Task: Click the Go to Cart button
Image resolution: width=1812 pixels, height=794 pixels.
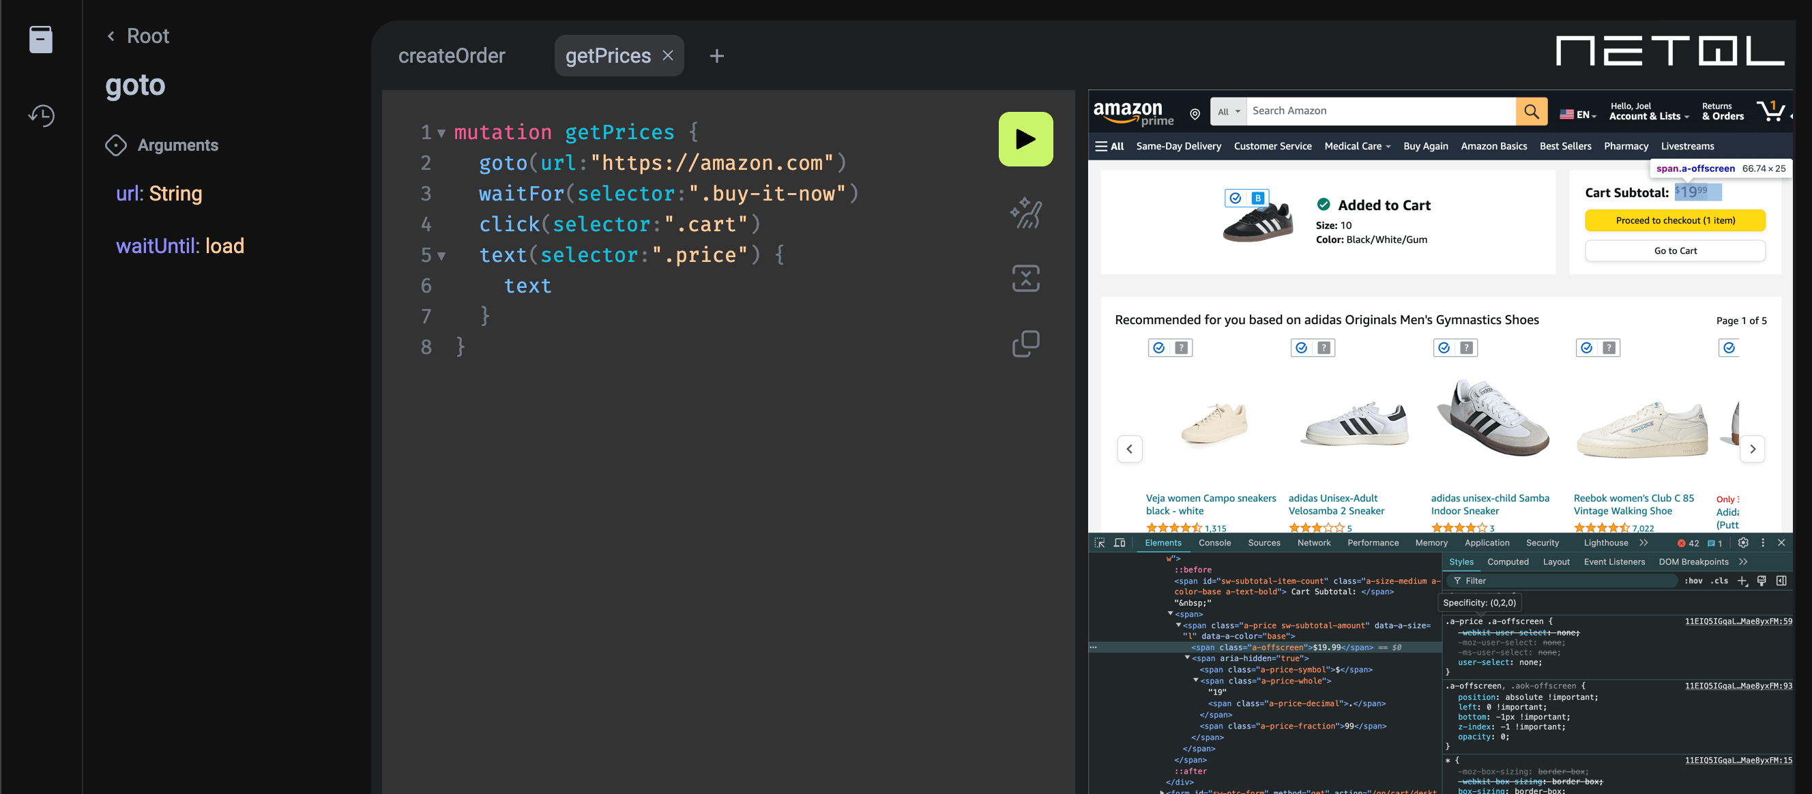Action: click(1674, 250)
